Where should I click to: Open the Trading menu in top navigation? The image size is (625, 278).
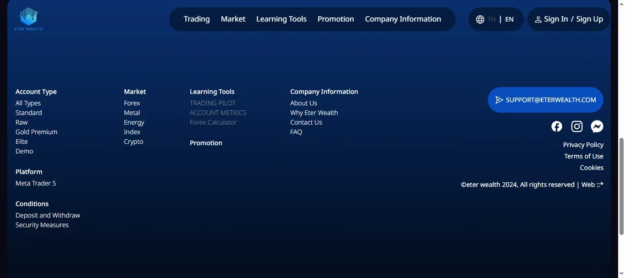pyautogui.click(x=197, y=19)
